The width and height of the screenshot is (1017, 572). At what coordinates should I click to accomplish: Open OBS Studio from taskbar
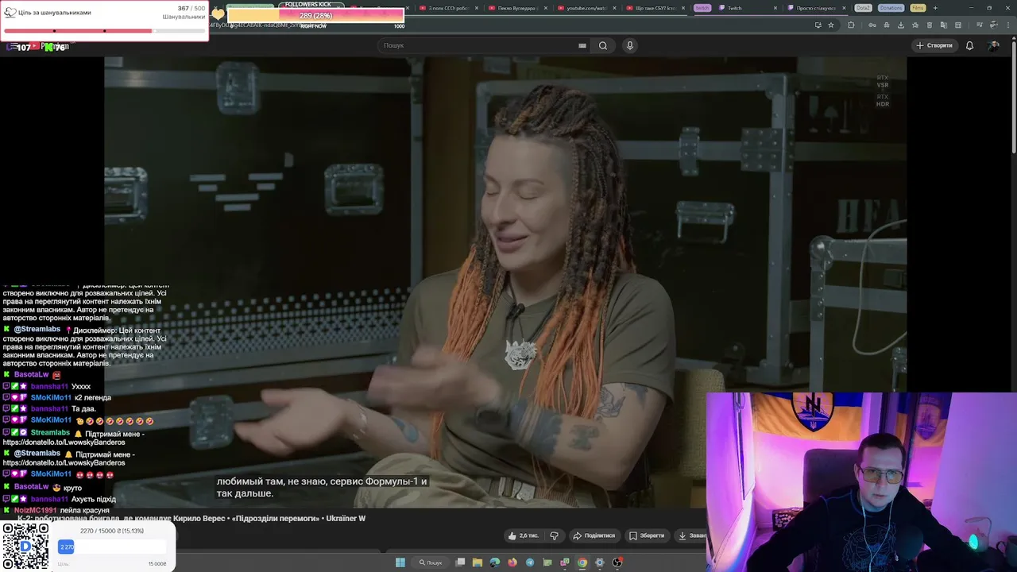[x=617, y=562]
